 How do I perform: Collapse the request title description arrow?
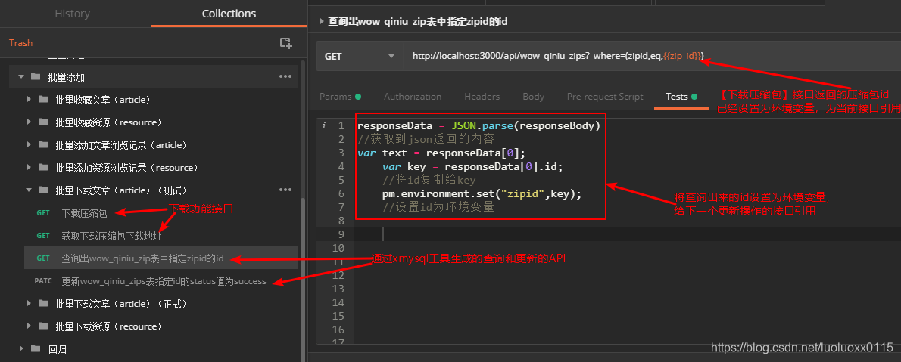click(x=321, y=21)
